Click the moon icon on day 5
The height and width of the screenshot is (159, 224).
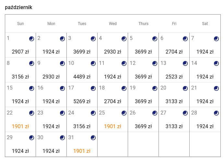pyautogui.click(x=155, y=39)
